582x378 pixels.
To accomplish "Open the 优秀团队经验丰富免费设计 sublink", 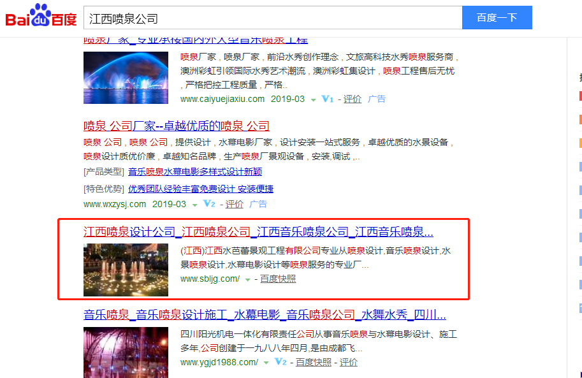I will point(200,189).
